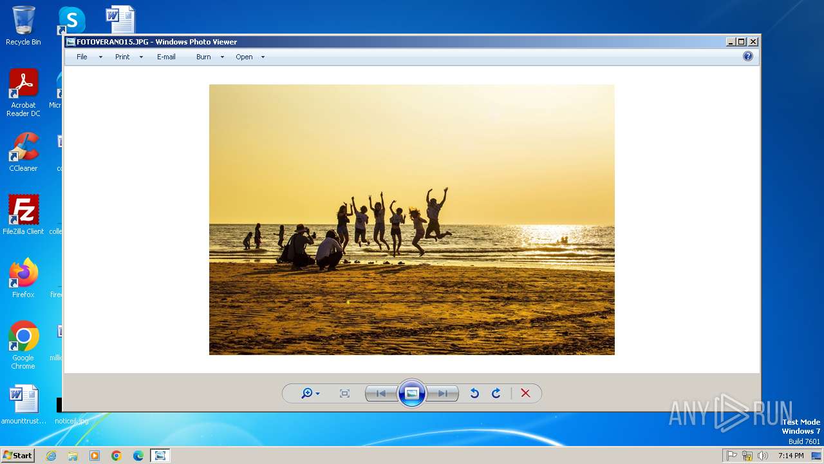The width and height of the screenshot is (824, 464).
Task: Open Firefox desktop shortcut
Action: [23, 278]
